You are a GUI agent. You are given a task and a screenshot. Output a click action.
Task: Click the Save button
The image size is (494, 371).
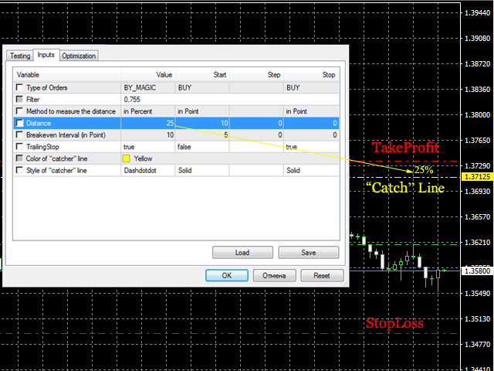pos(309,253)
